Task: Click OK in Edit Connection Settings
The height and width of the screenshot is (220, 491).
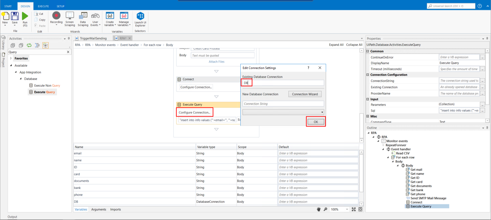Action: 316,122
